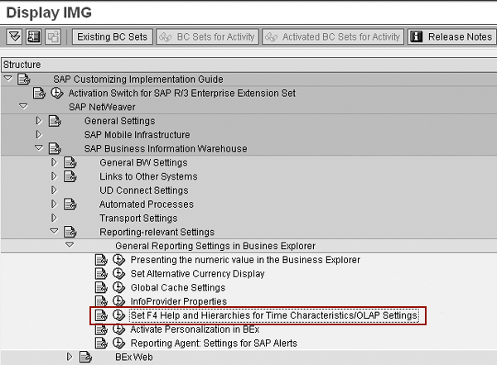Select 'Activate Personalization in BEx' row text

click(x=195, y=329)
